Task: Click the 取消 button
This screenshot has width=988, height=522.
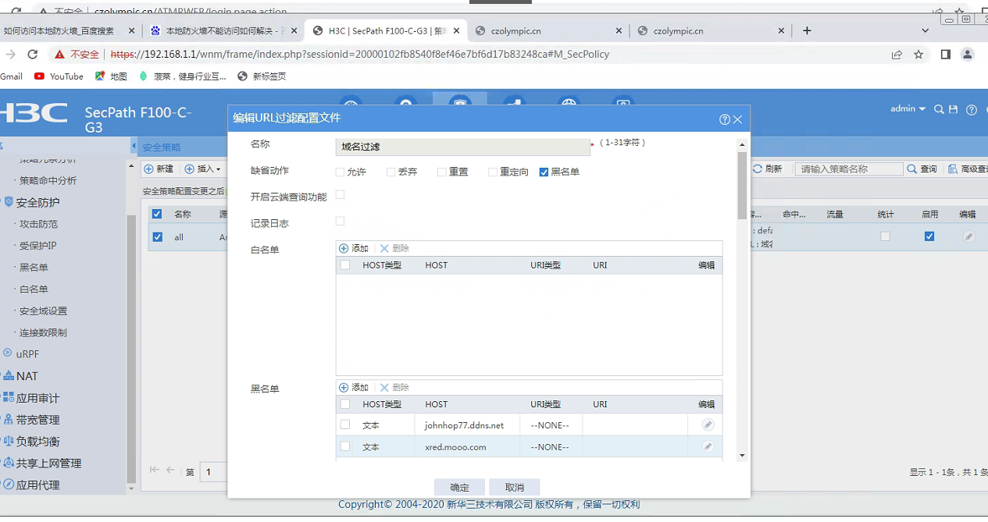Action: coord(515,487)
